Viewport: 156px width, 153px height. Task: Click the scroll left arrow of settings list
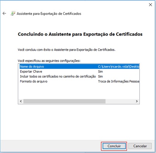(21, 101)
